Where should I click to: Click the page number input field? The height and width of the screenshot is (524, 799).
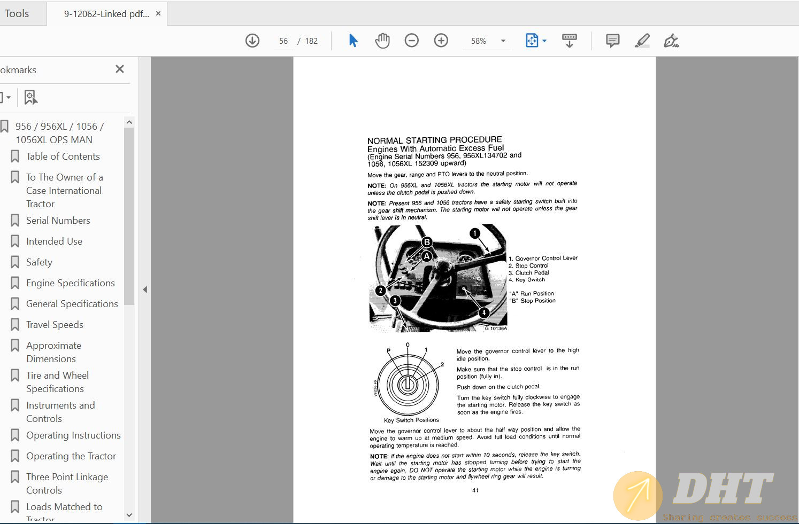point(283,41)
